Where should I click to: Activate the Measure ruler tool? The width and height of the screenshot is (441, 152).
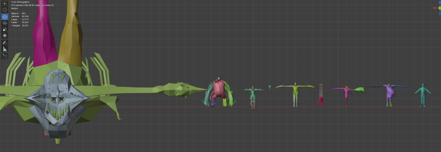pos(5,49)
